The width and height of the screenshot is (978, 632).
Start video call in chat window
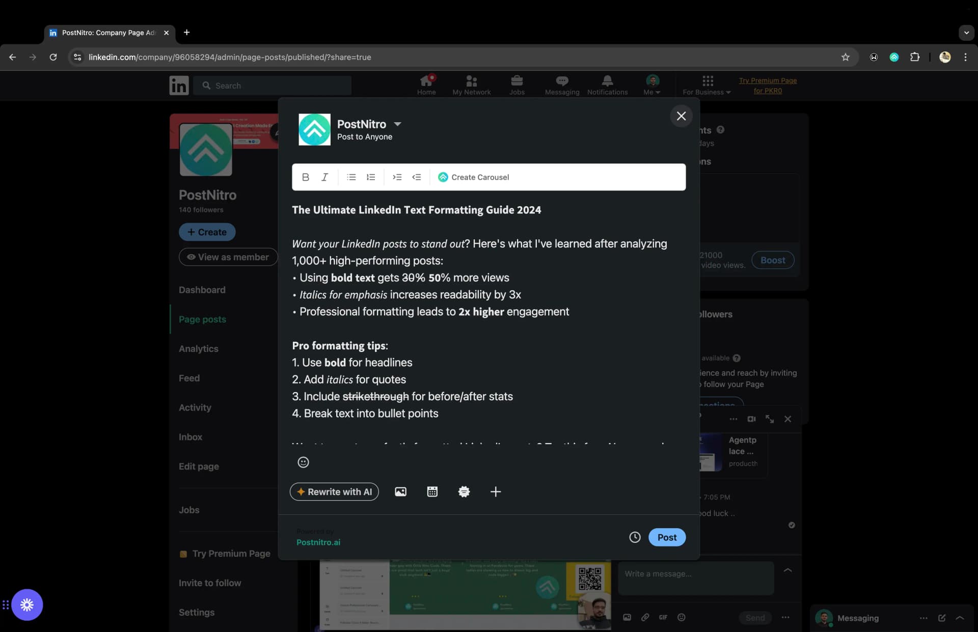point(751,419)
